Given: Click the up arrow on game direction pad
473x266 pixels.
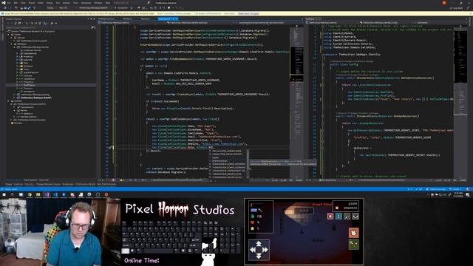Looking at the screenshot, I should [259, 243].
